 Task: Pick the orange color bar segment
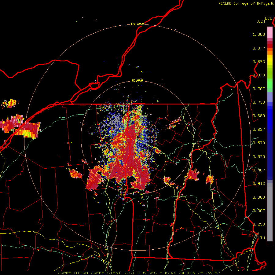(x=270, y=53)
